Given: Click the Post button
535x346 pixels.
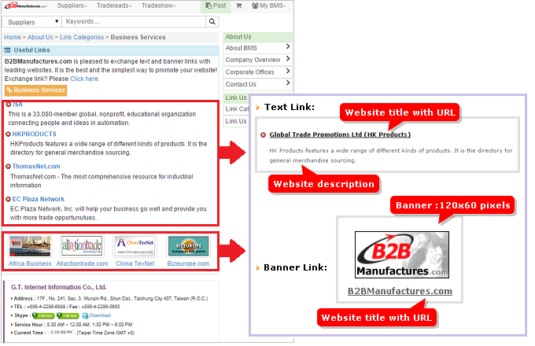Looking at the screenshot, I should tap(216, 6).
